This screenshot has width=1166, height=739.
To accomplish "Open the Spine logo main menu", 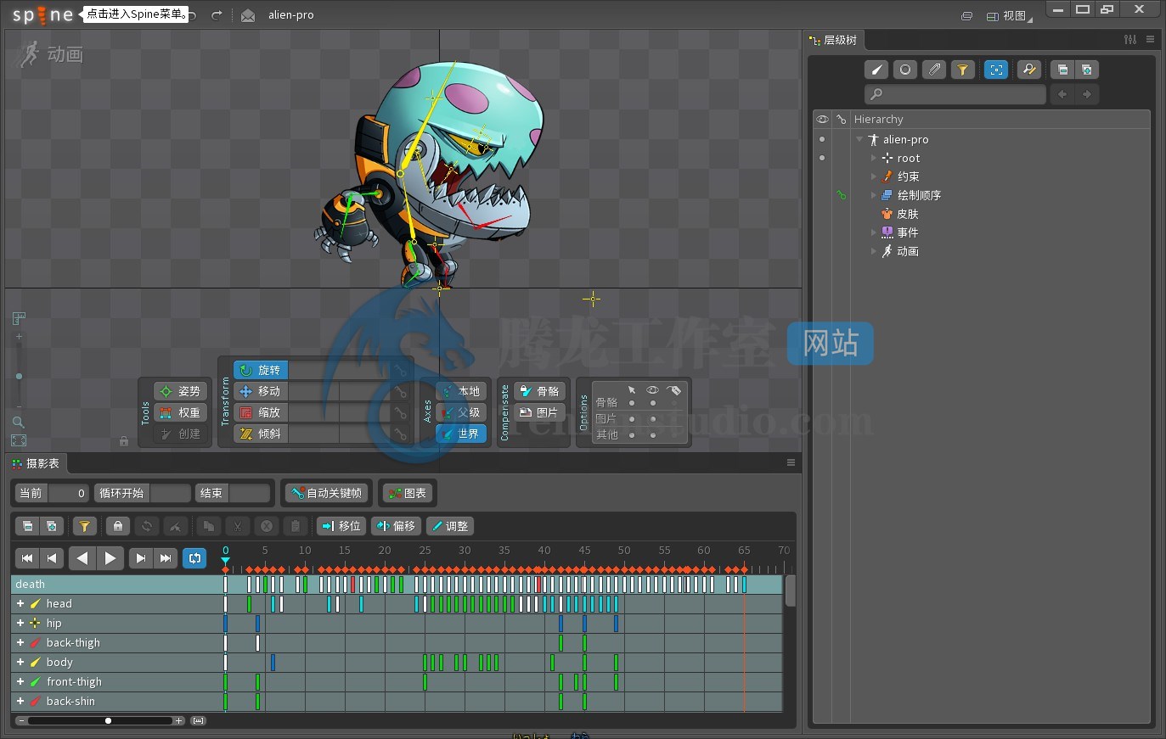I will 42,14.
